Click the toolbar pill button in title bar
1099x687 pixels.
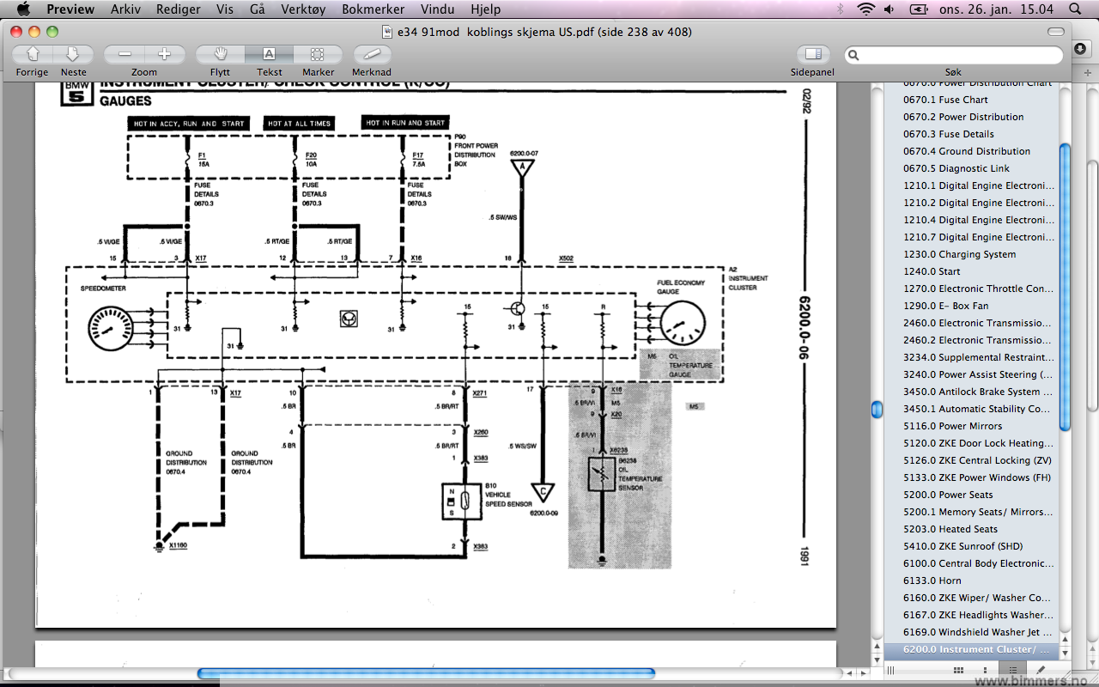point(1056,32)
